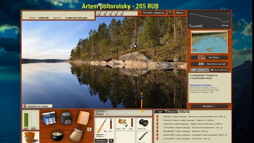Click the Северная Ладога. Глубокий омут location title
Screen dimensions: 254x143
pos(204,77)
